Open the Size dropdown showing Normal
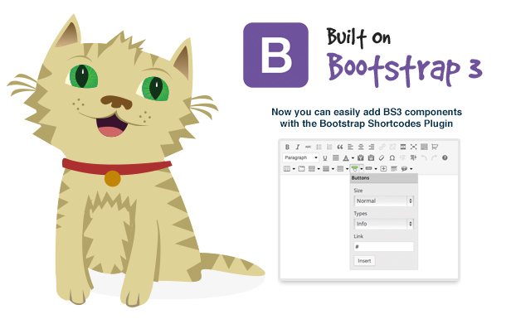This screenshot has height=324, width=511. [383, 201]
